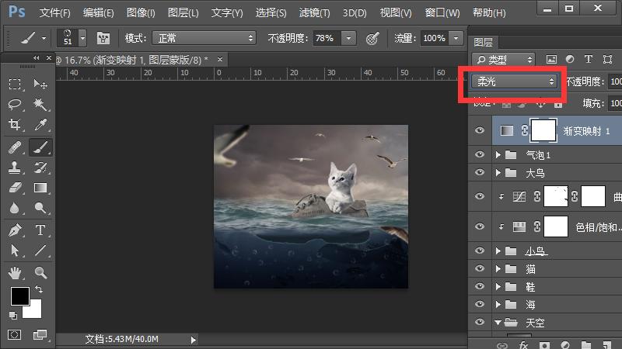This screenshot has width=622, height=349.
Task: Toggle visibility of curves adjustment layer
Action: 480,196
